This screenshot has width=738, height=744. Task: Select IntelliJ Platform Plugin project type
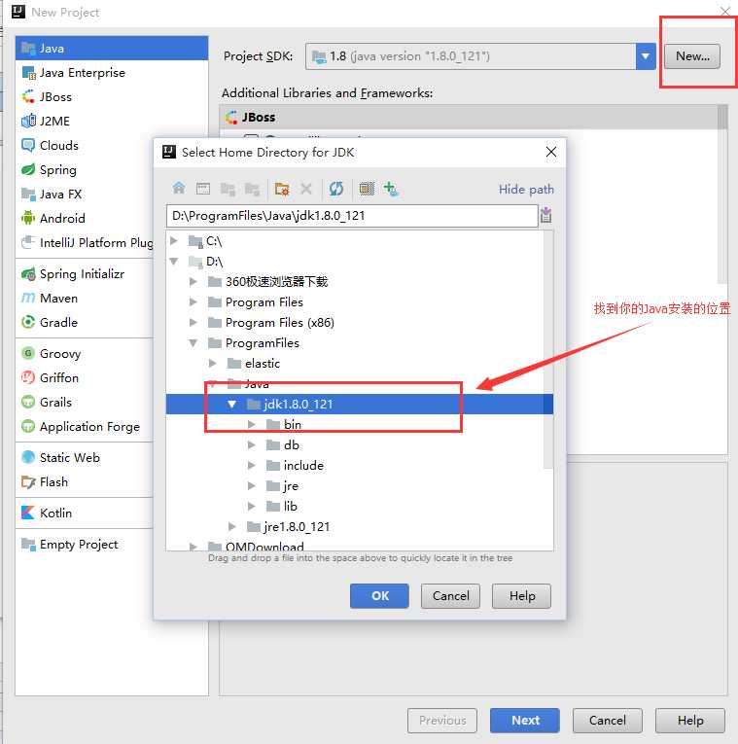coord(85,242)
